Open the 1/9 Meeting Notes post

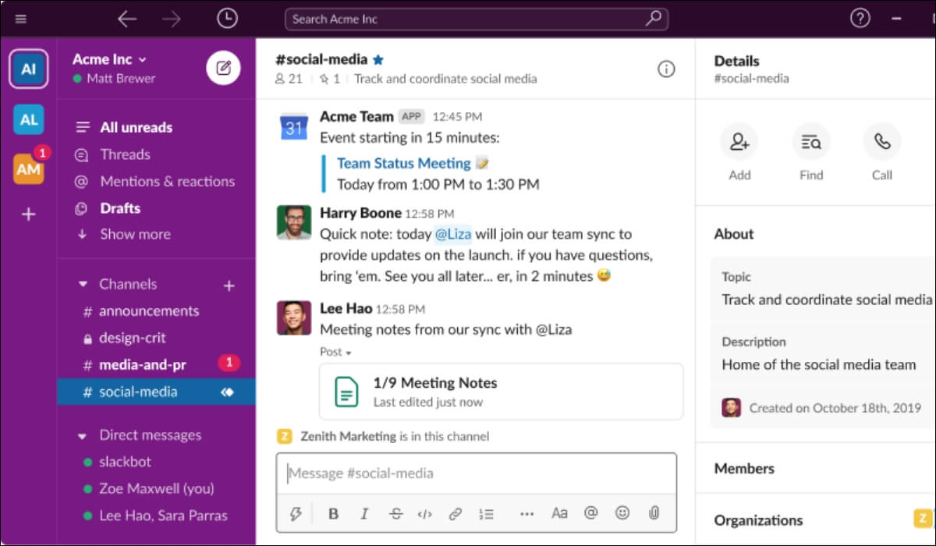501,392
